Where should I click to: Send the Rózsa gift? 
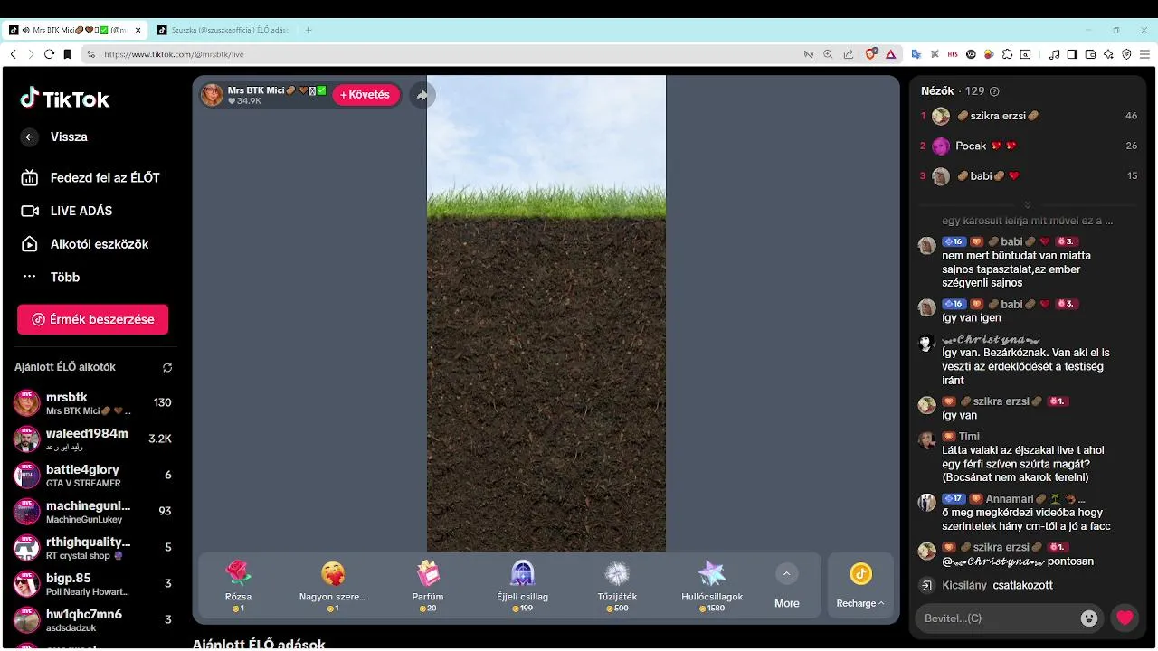(238, 585)
